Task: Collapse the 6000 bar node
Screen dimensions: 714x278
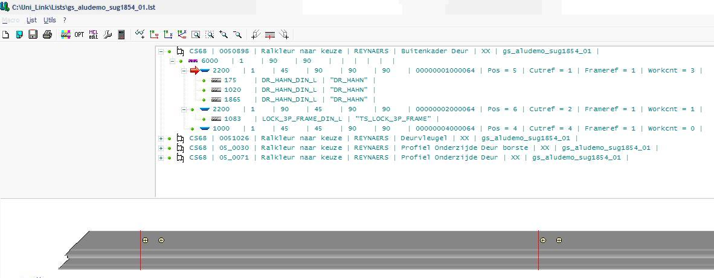Action: (172, 61)
